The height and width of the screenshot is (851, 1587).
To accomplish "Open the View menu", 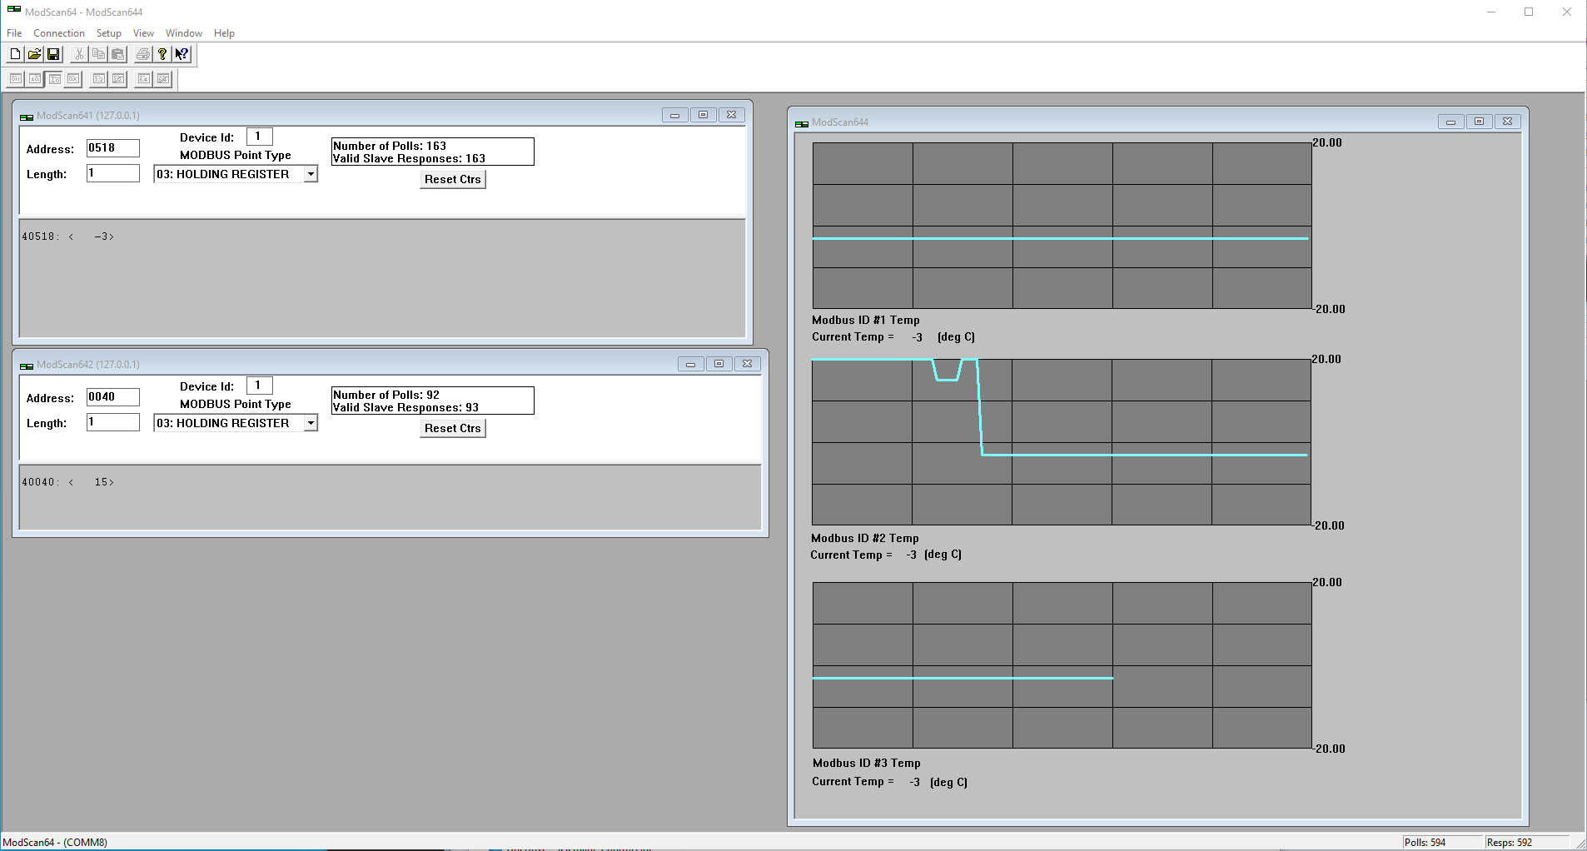I will pyautogui.click(x=143, y=33).
